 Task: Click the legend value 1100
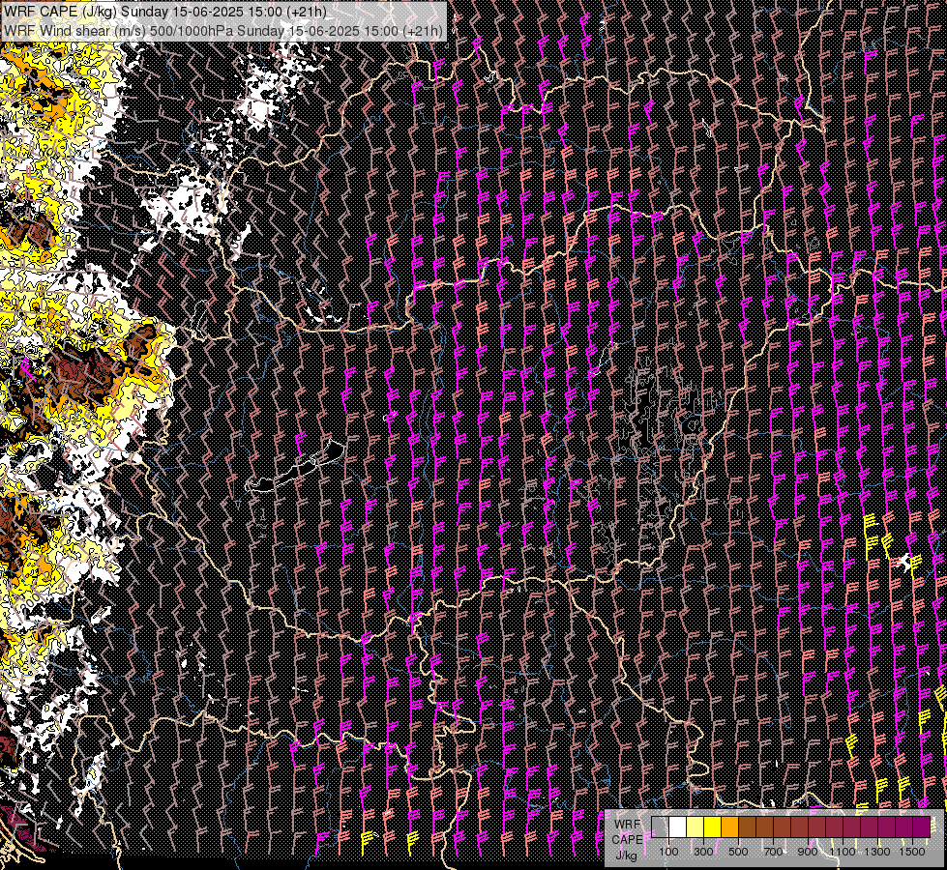(x=842, y=852)
